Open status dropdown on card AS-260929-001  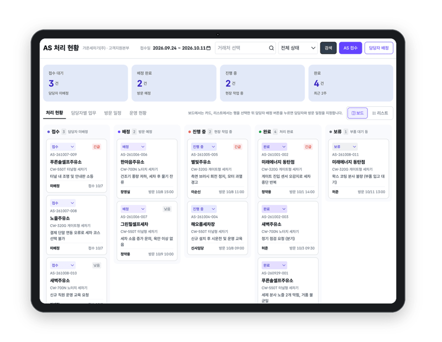pos(274,265)
